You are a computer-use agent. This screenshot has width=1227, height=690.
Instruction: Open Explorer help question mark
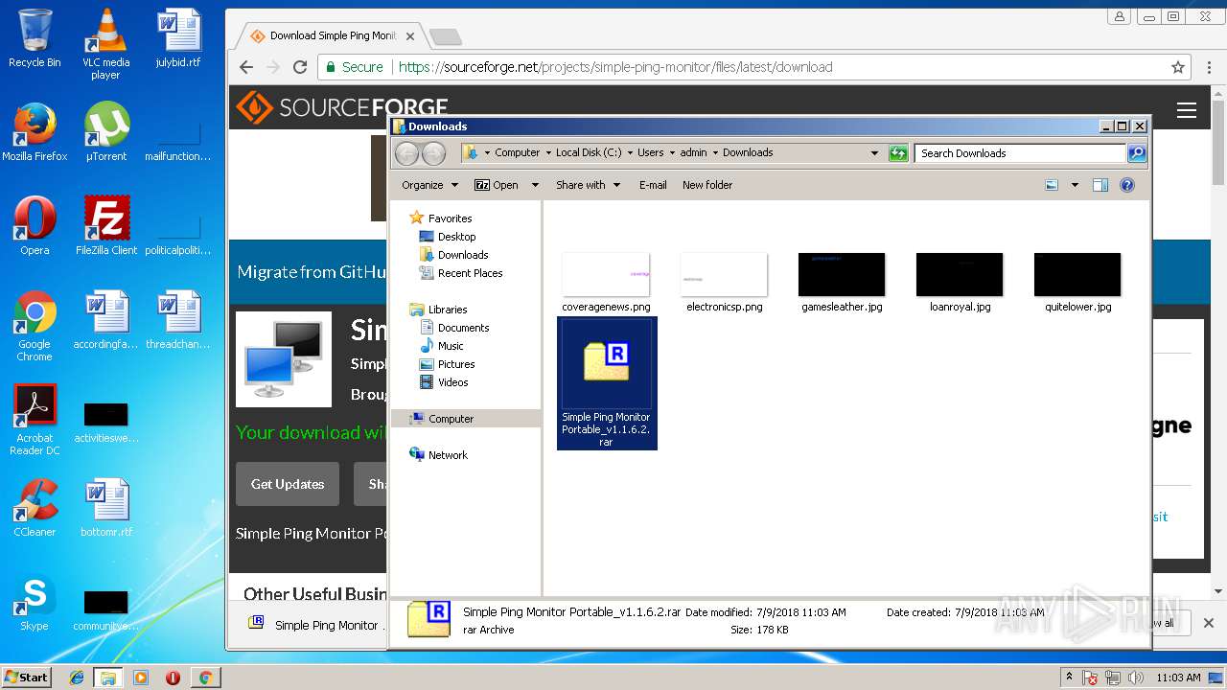tap(1127, 185)
